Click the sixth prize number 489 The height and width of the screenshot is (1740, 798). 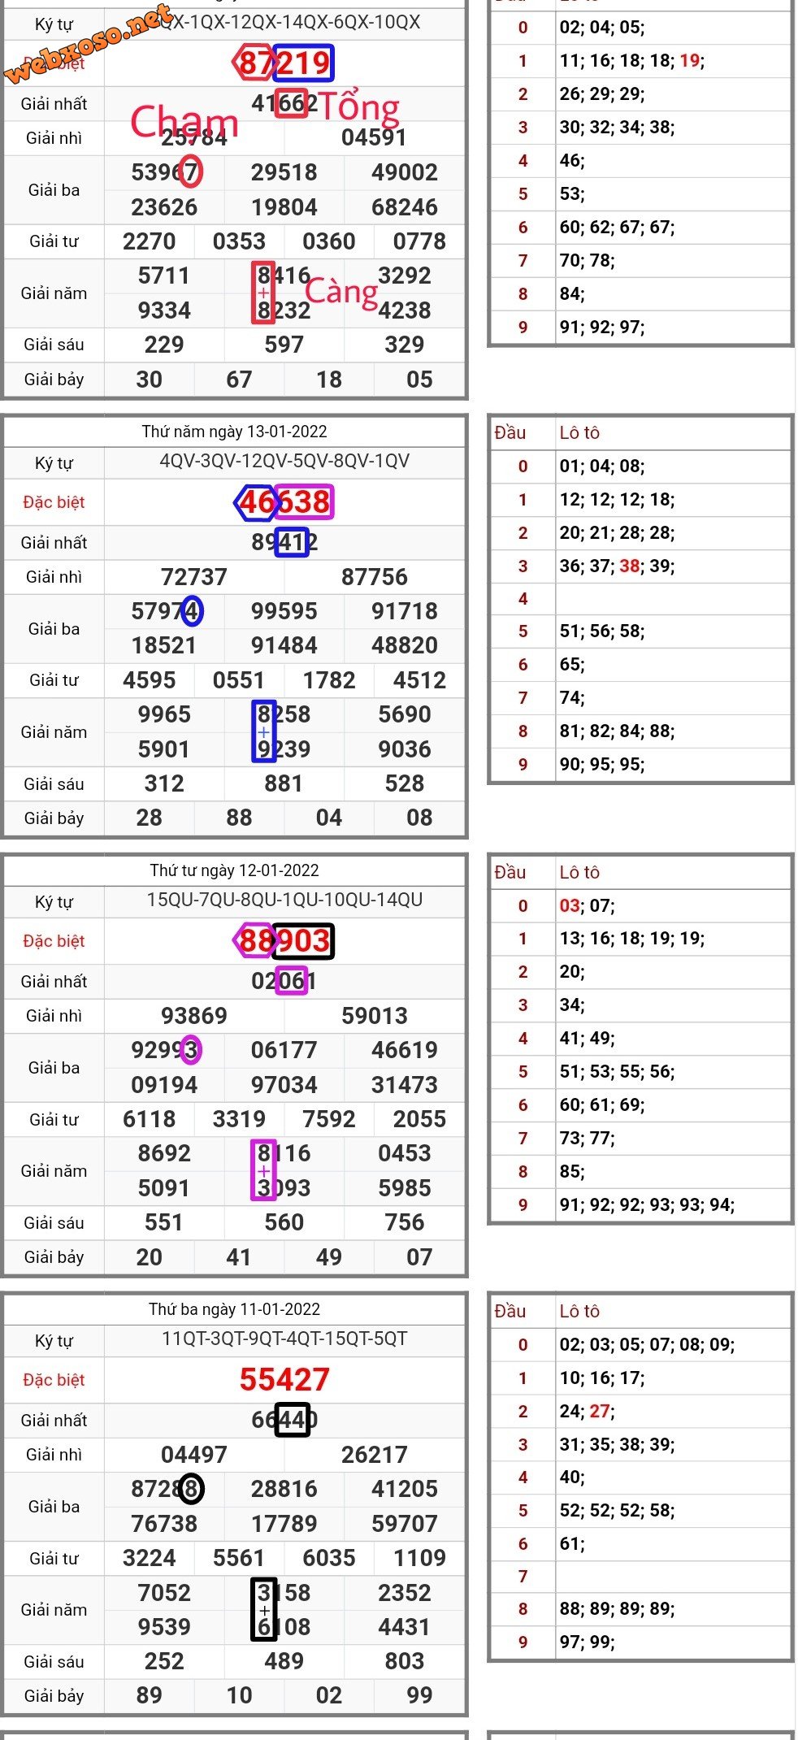[x=284, y=1661]
